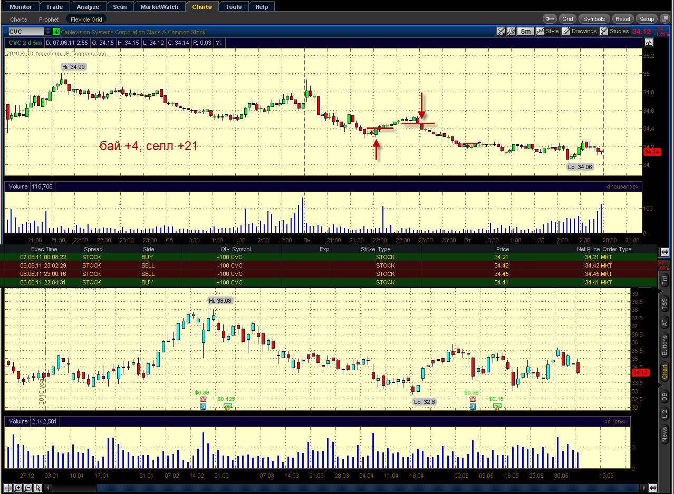Click the Symbols button
This screenshot has height=494, width=674.
click(594, 19)
